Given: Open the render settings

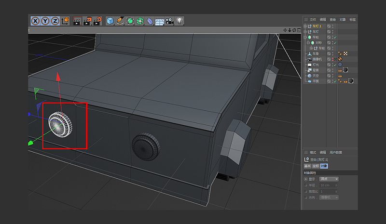Looking at the screenshot, I should coord(97,21).
